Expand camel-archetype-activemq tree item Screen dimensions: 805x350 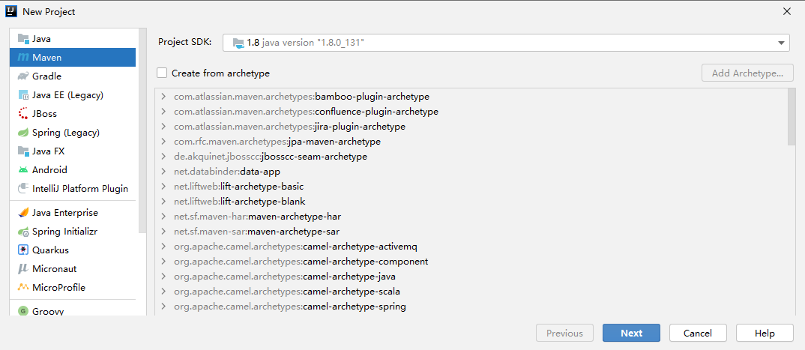pyautogui.click(x=163, y=247)
